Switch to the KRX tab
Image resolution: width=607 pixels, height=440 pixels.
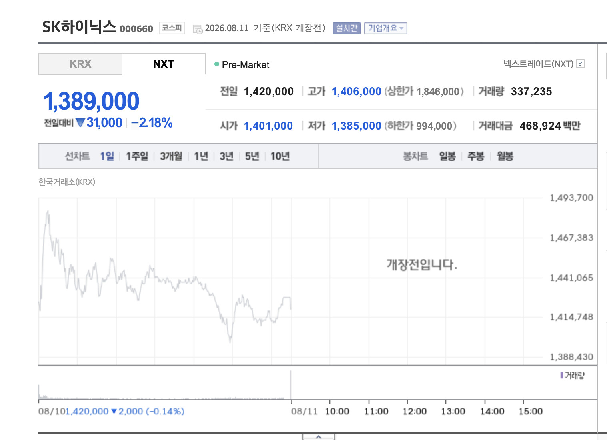80,64
